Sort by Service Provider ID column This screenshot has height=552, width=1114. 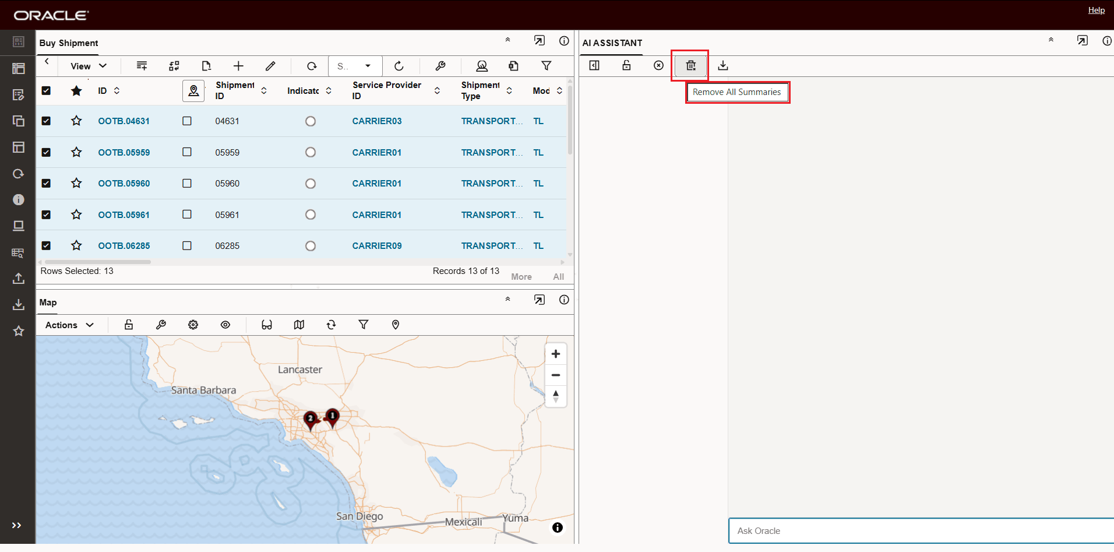[x=437, y=90]
